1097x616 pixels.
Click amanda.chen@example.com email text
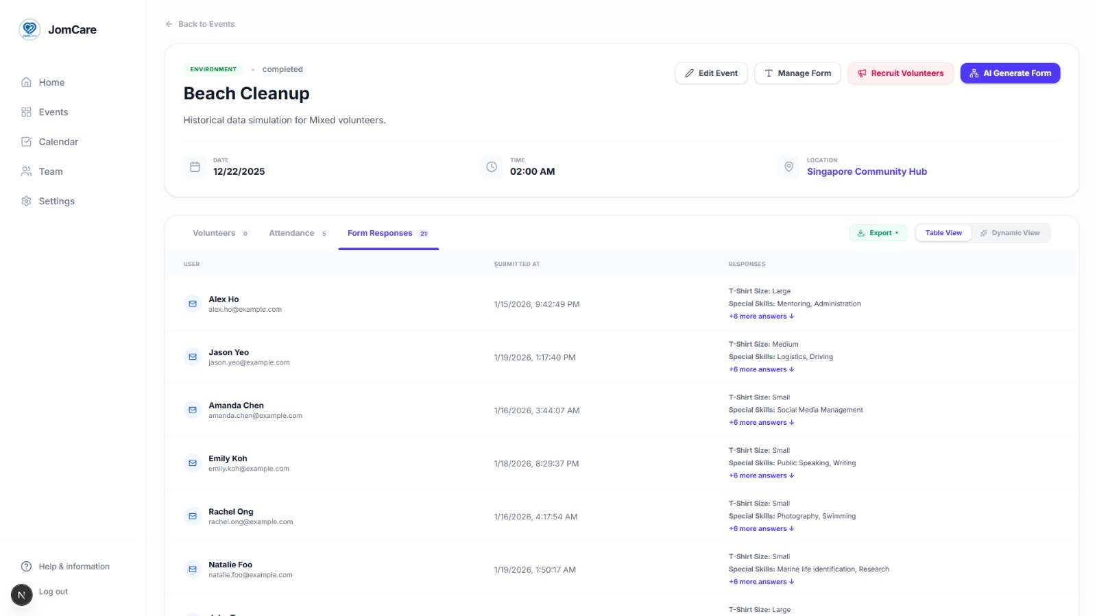[x=255, y=416]
